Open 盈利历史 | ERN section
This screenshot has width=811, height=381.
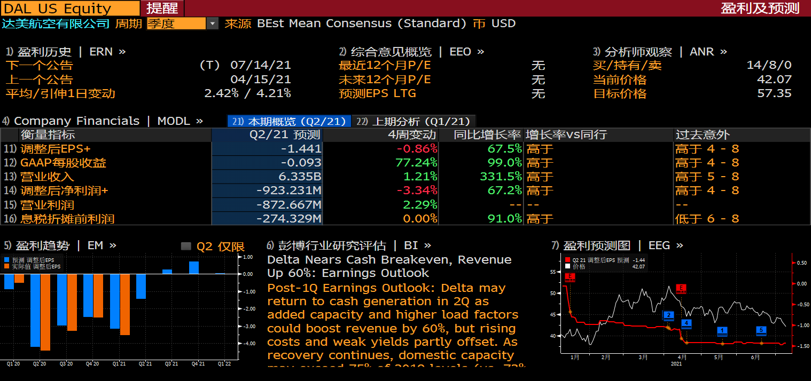[x=66, y=52]
